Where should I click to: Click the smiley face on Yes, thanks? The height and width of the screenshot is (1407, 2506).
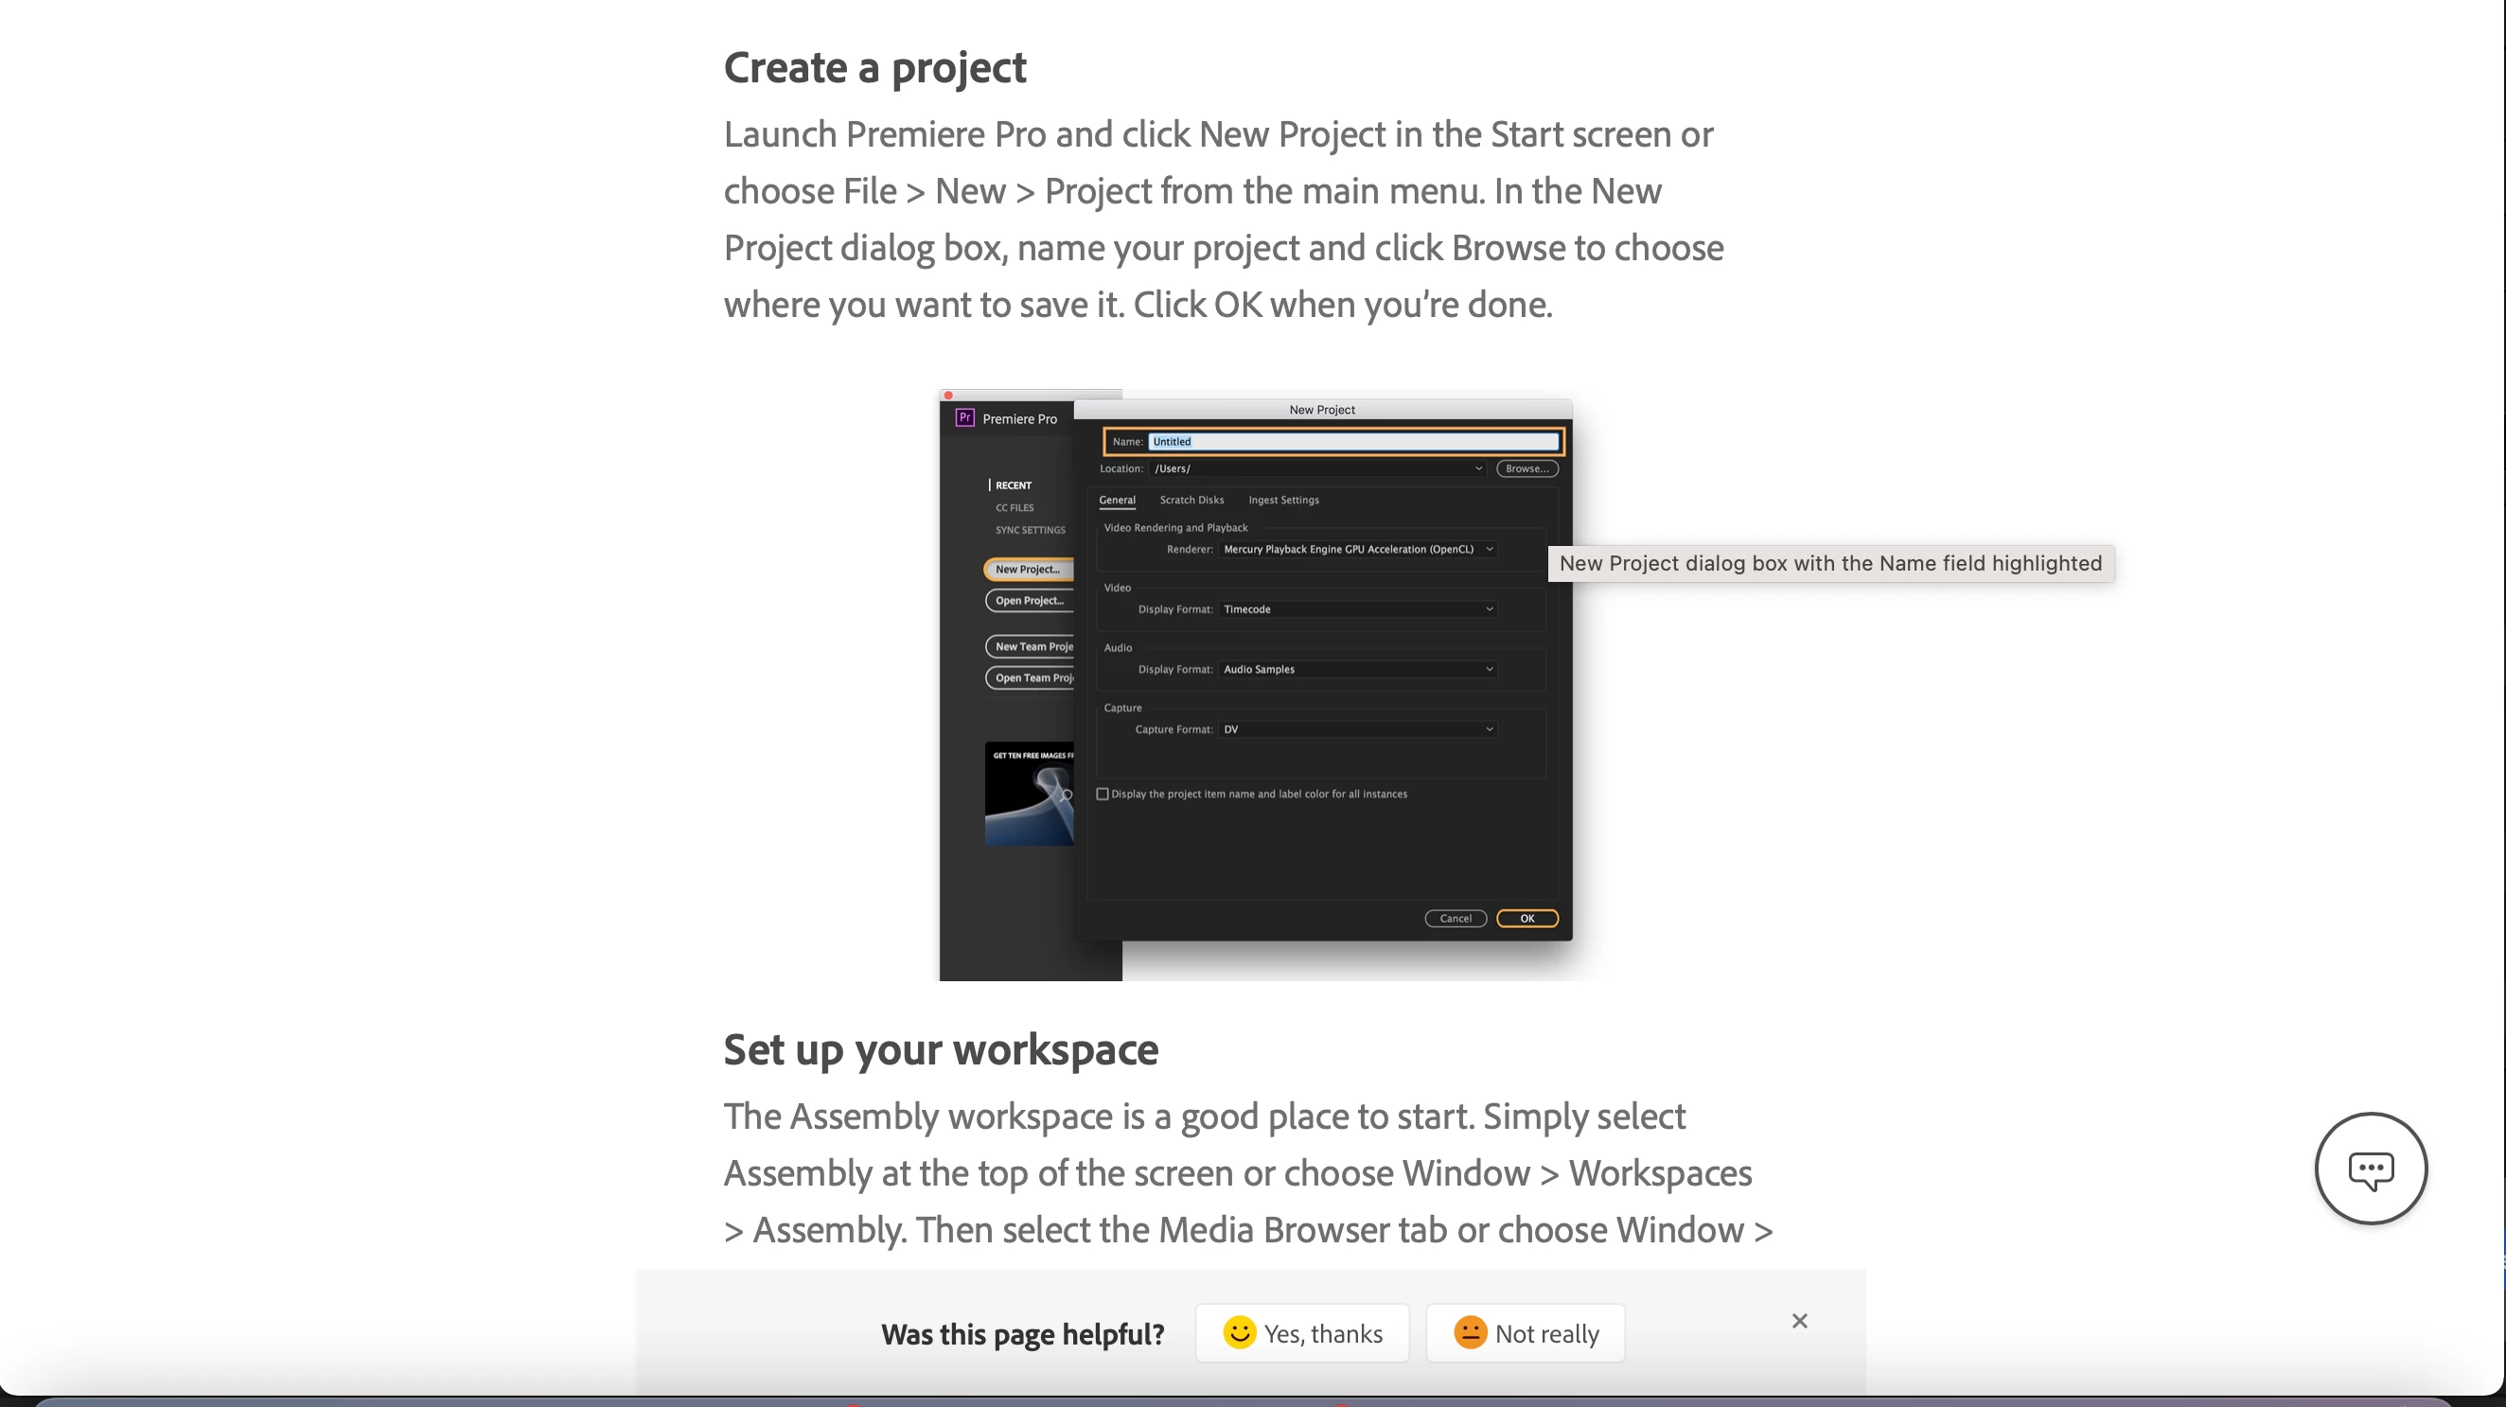pyautogui.click(x=1239, y=1332)
